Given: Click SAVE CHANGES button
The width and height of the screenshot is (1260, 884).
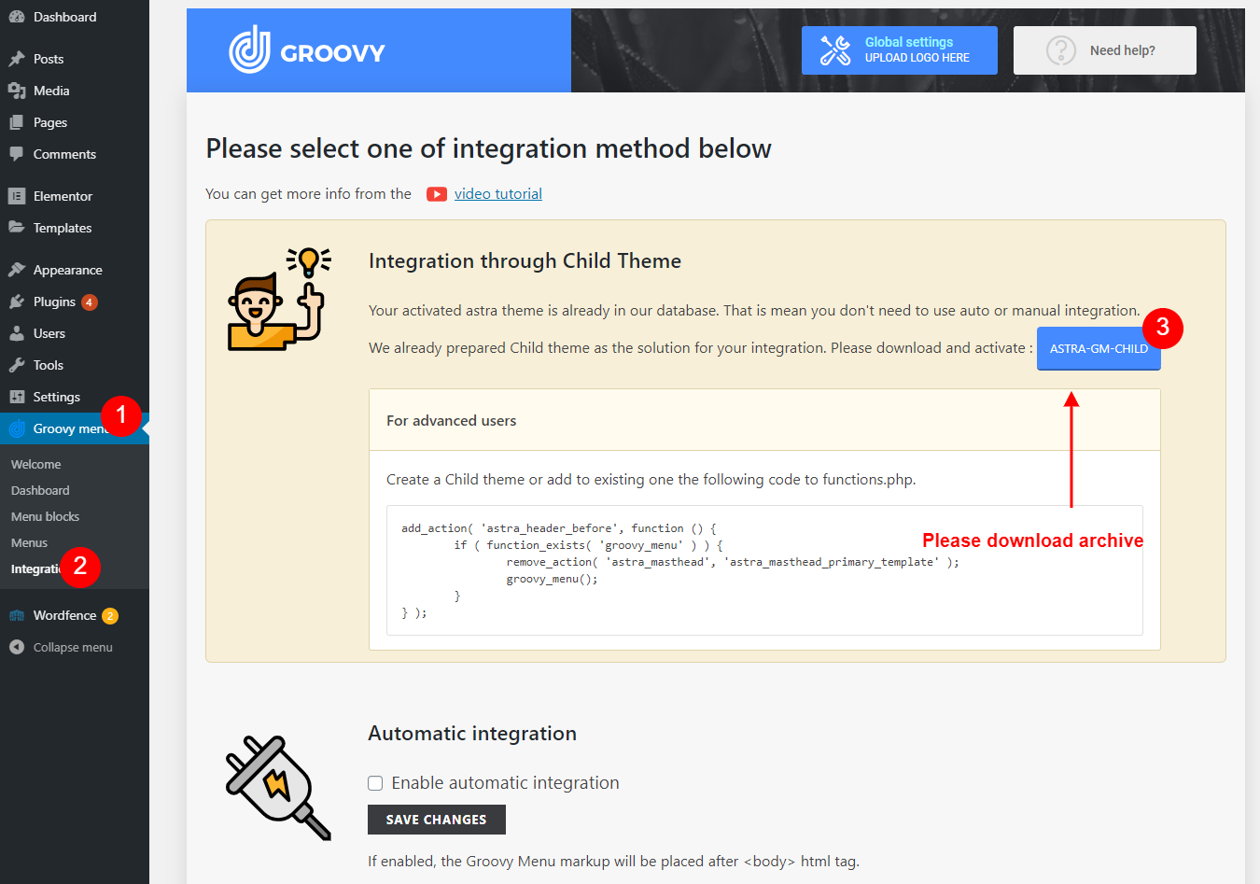Looking at the screenshot, I should (437, 820).
